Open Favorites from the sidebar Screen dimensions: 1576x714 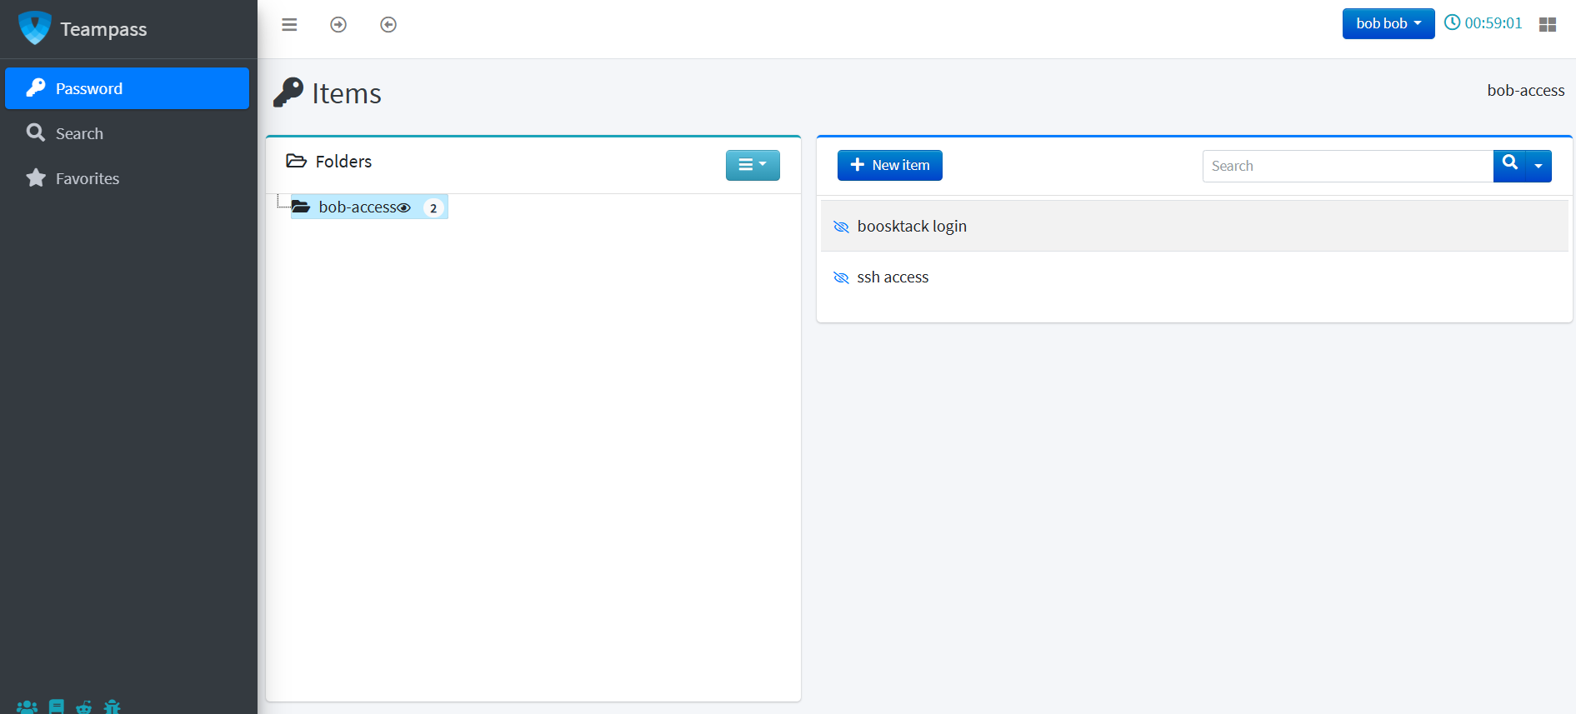click(127, 178)
